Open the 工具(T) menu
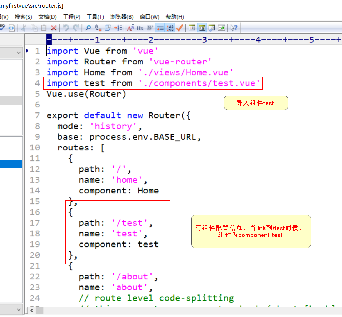The height and width of the screenshot is (317, 342). (95, 17)
